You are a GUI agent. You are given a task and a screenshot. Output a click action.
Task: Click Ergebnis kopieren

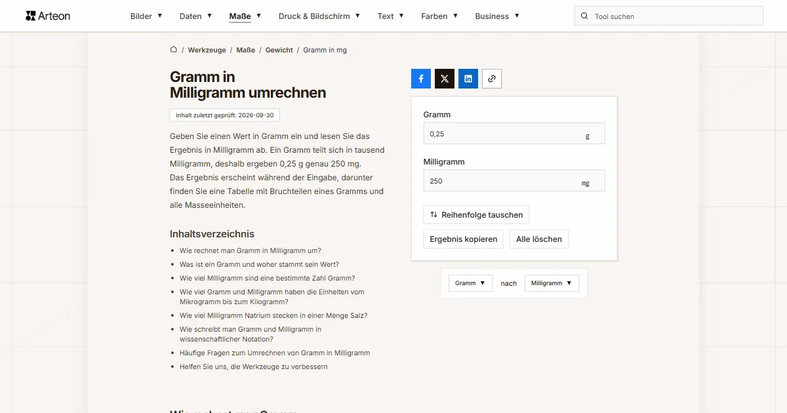464,239
